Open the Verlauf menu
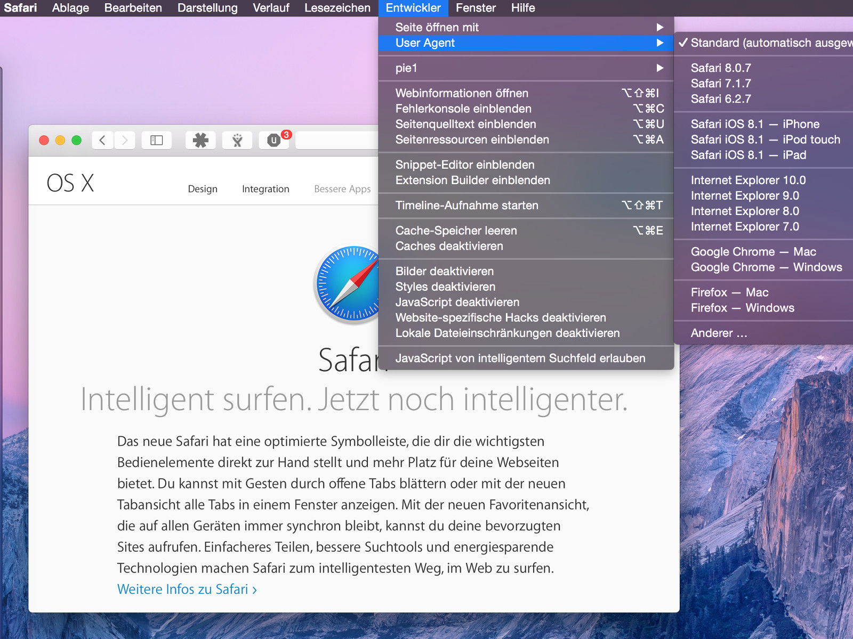The image size is (853, 639). [x=271, y=8]
